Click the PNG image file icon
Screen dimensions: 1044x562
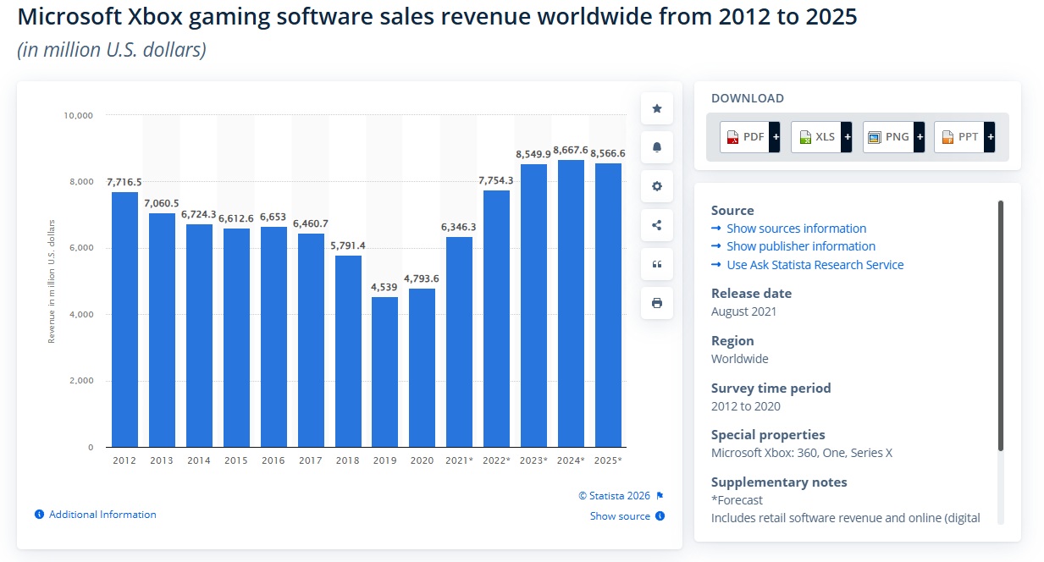click(875, 137)
